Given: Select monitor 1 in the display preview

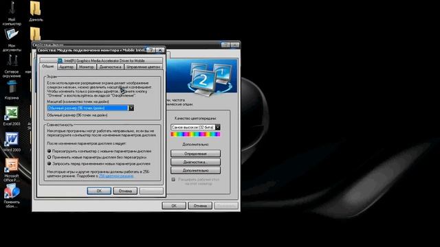Looking at the screenshot, I should (x=222, y=73).
